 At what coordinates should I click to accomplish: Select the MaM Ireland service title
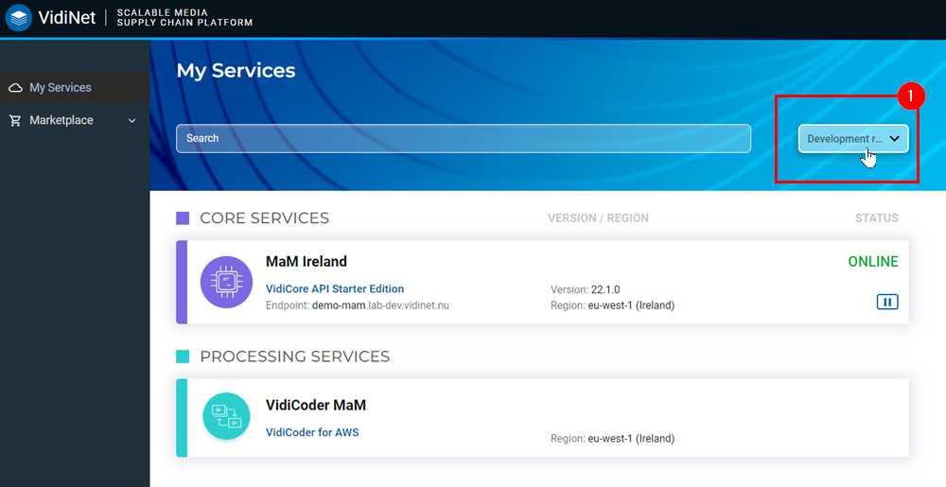click(307, 262)
